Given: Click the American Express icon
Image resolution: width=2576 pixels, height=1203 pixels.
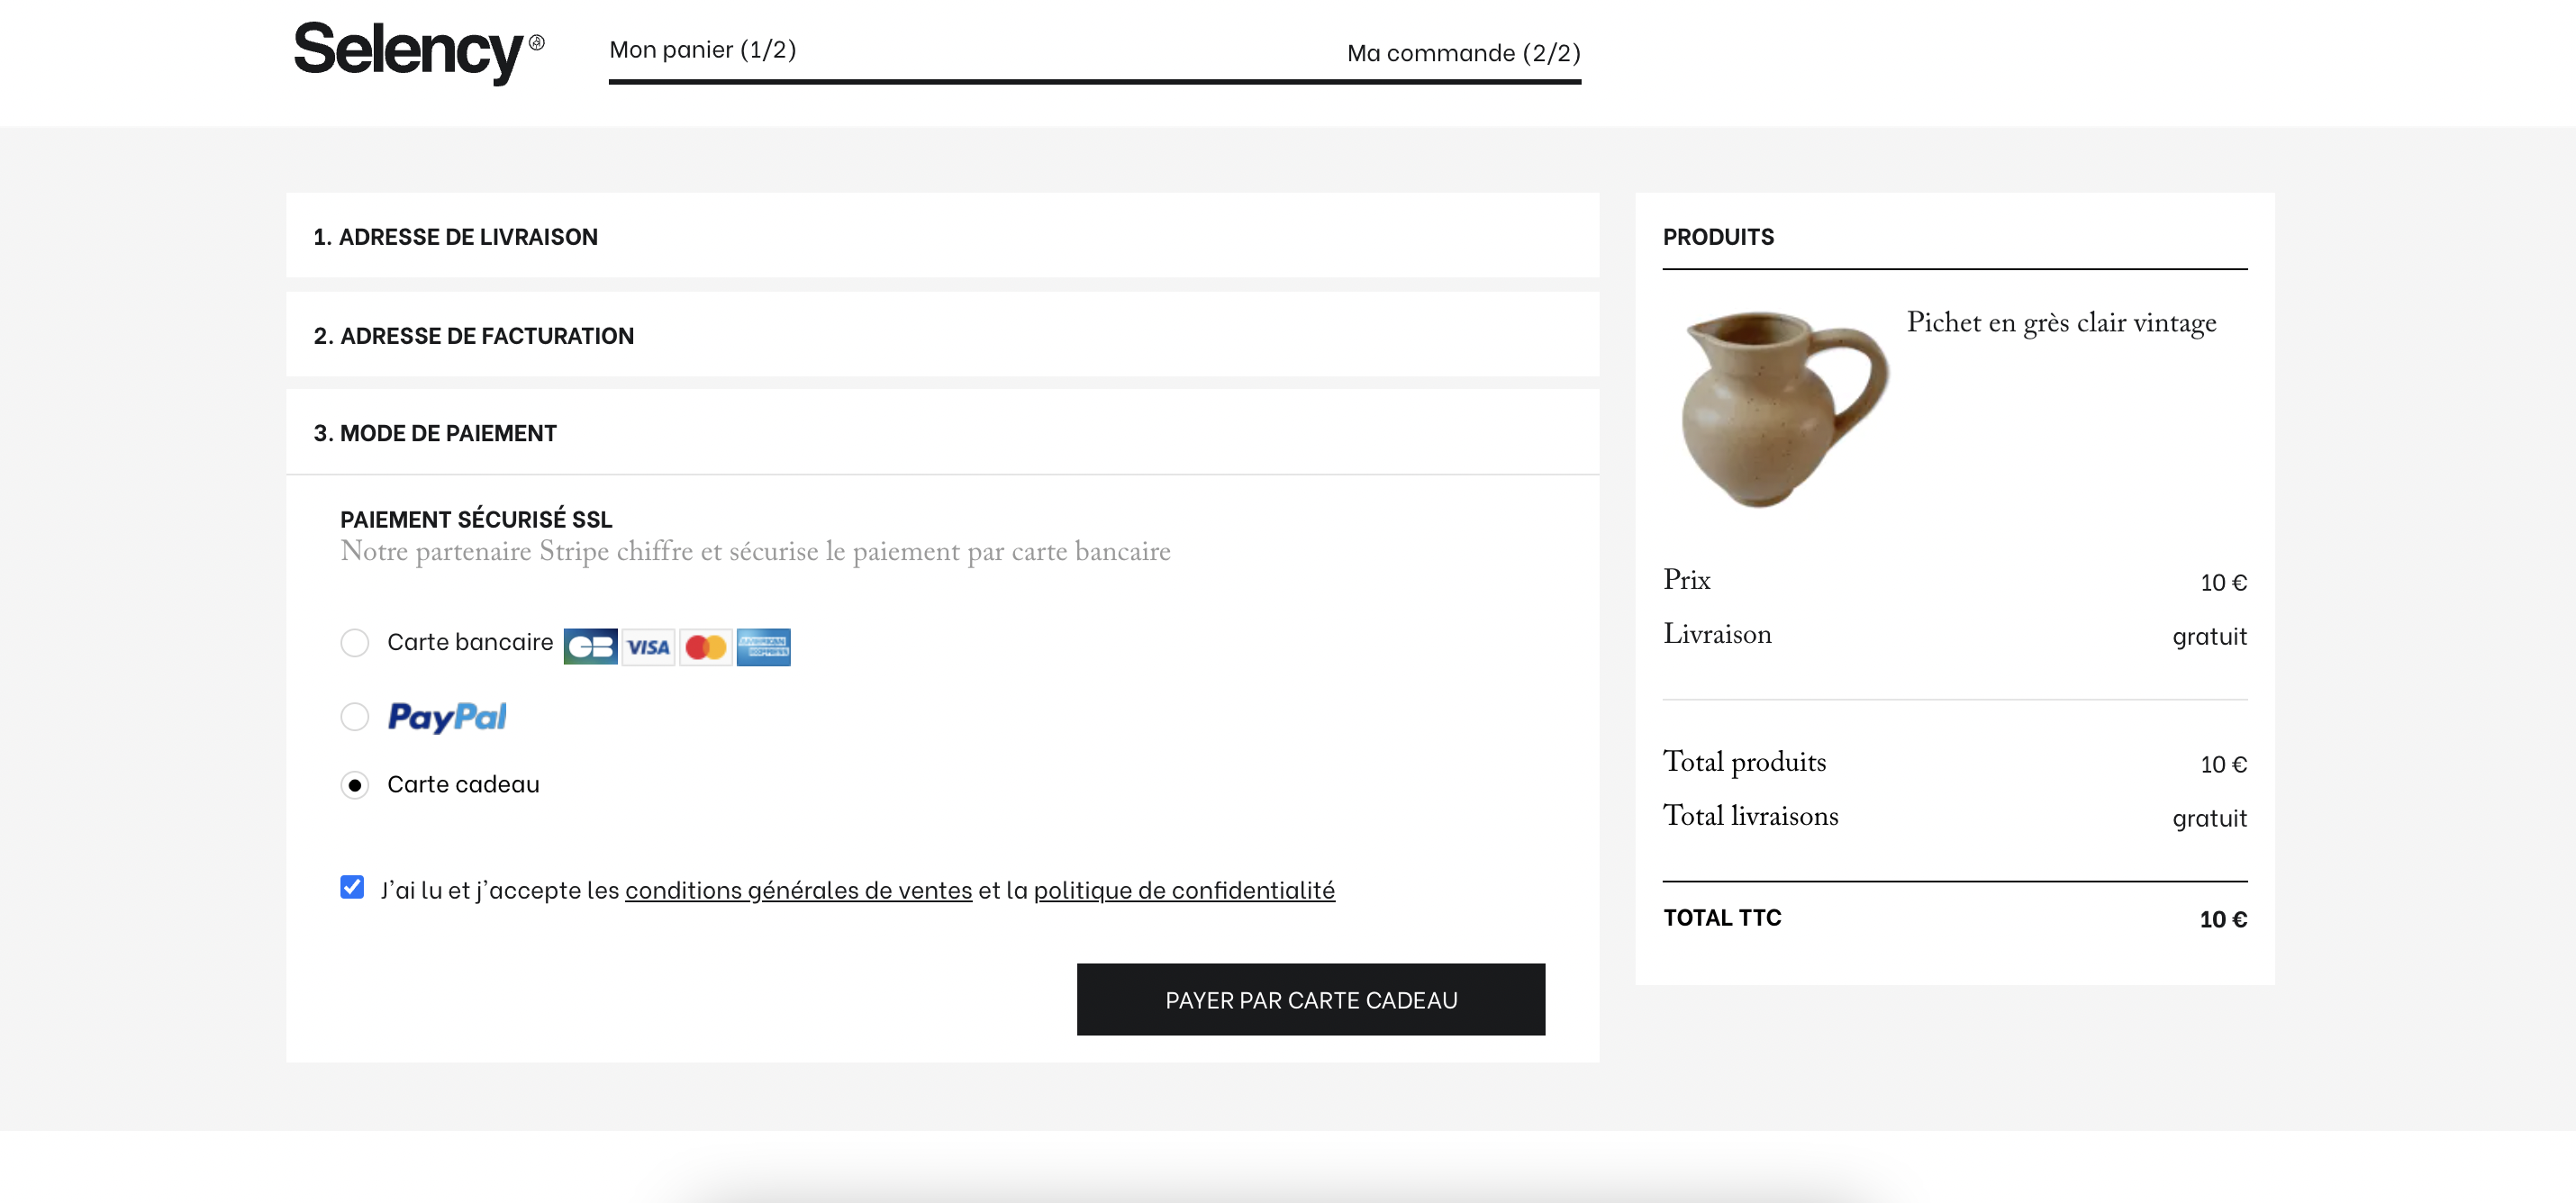Looking at the screenshot, I should click(764, 647).
